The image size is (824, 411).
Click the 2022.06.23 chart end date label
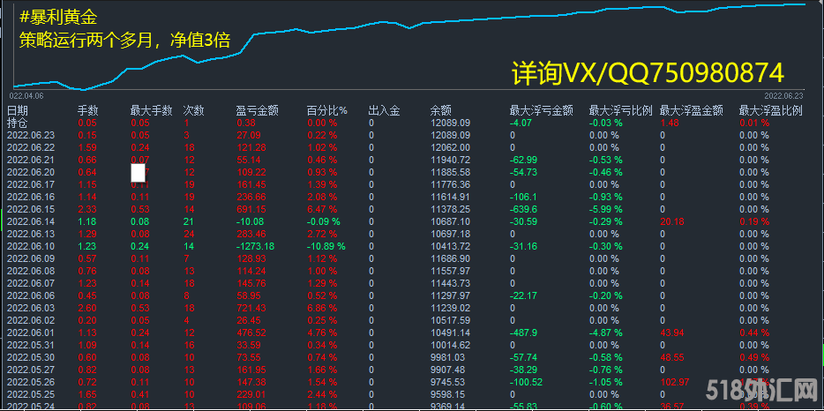coord(783,94)
